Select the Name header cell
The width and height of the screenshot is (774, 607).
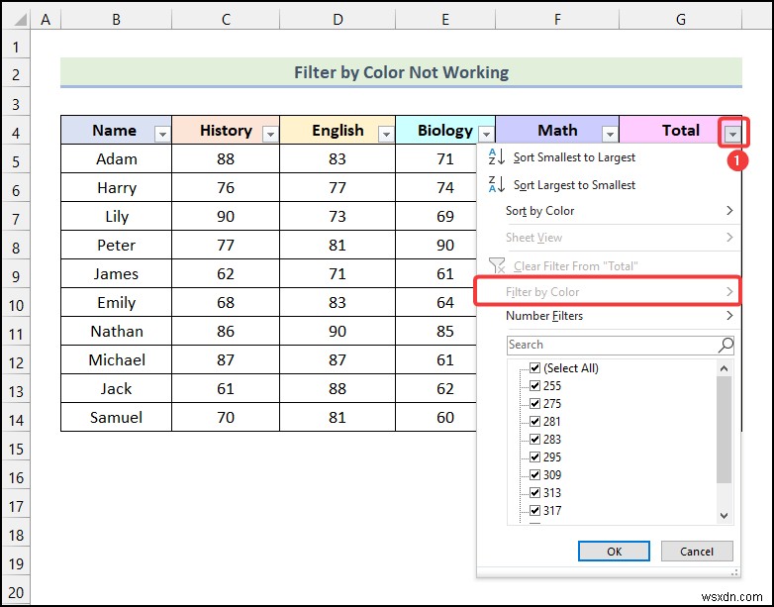pos(117,130)
